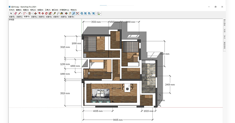Screen dimensions: 235x123
Task: Toggle the highlighted Zoom magnifier tool
Action: pyautogui.click(x=74, y=13)
